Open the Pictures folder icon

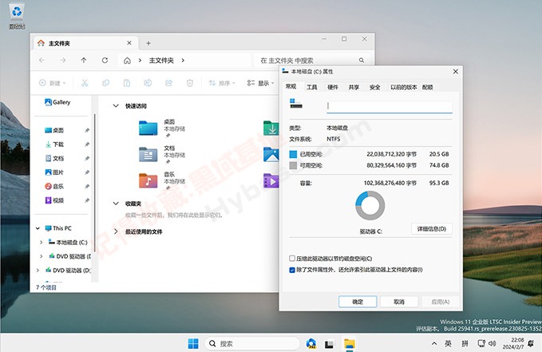tap(271, 155)
